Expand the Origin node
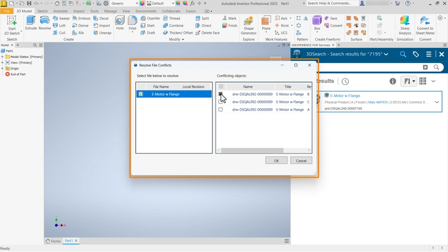The width and height of the screenshot is (448, 252). [x=2, y=69]
